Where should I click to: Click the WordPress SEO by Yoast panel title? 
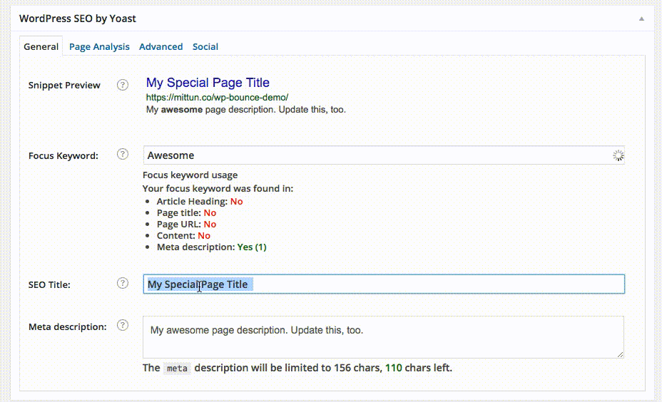(x=78, y=19)
